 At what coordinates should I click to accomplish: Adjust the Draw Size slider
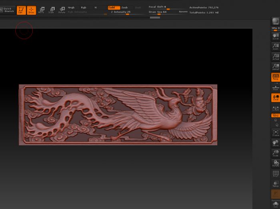coord(163,12)
